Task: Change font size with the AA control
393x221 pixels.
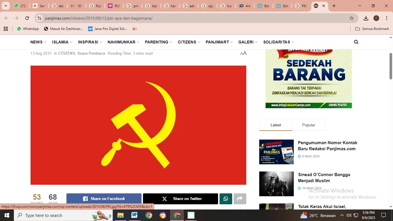Action: click(243, 53)
